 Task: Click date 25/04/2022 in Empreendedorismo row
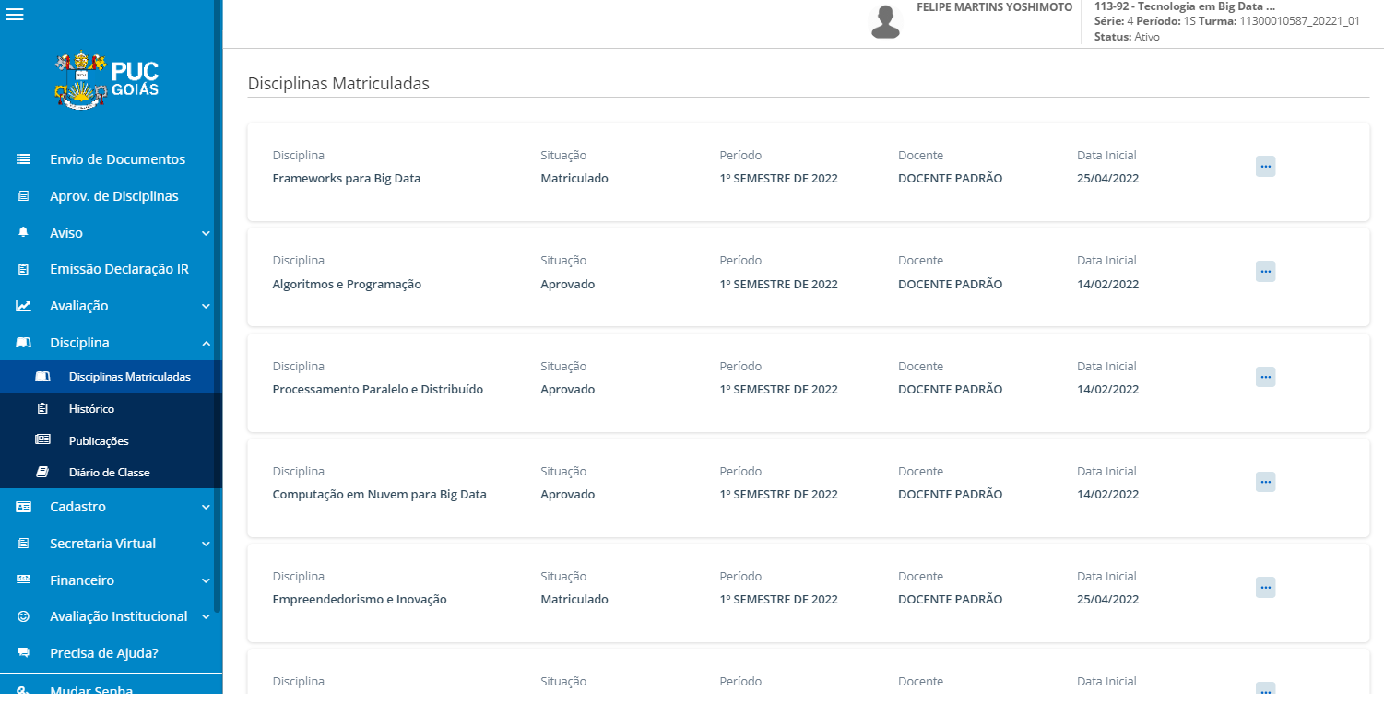click(x=1108, y=600)
